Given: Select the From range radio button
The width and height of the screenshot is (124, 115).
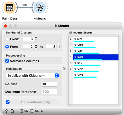Looking at the screenshot, I should pos(7,47).
